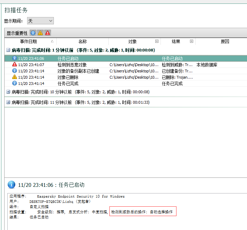
Task: Toggle the red critical importance filter icon
Action: coord(48,33)
